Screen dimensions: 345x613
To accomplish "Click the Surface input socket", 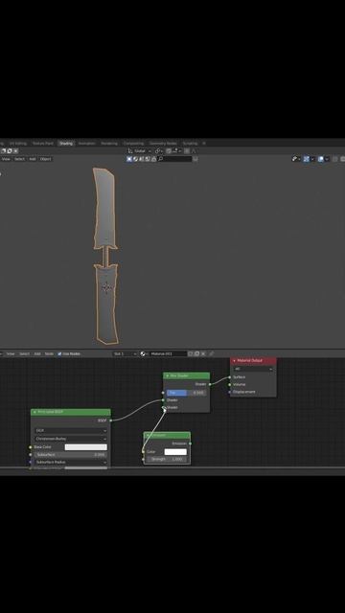I will coord(230,377).
